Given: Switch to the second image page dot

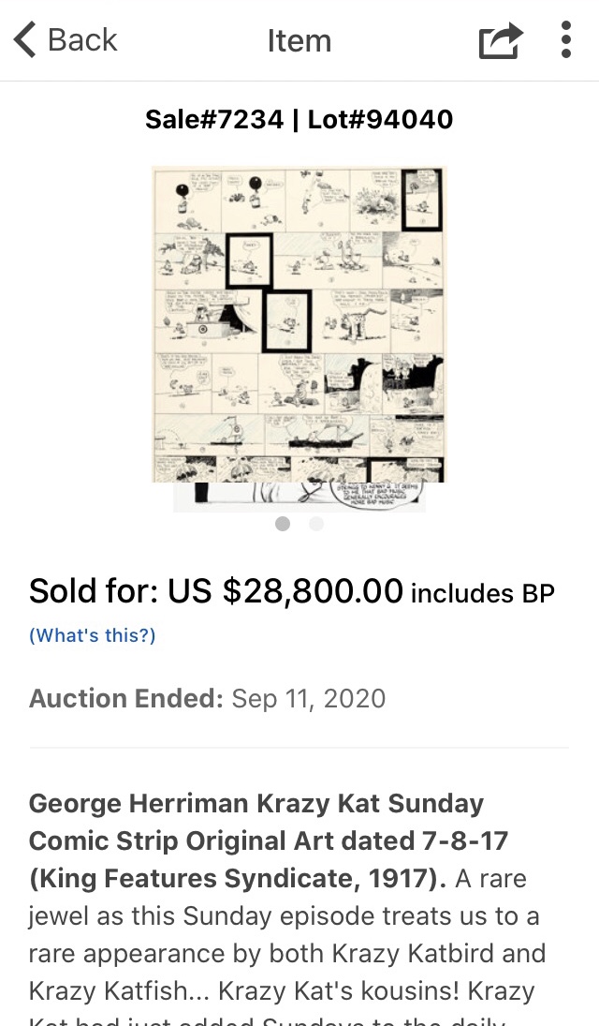Looking at the screenshot, I should coord(316,524).
